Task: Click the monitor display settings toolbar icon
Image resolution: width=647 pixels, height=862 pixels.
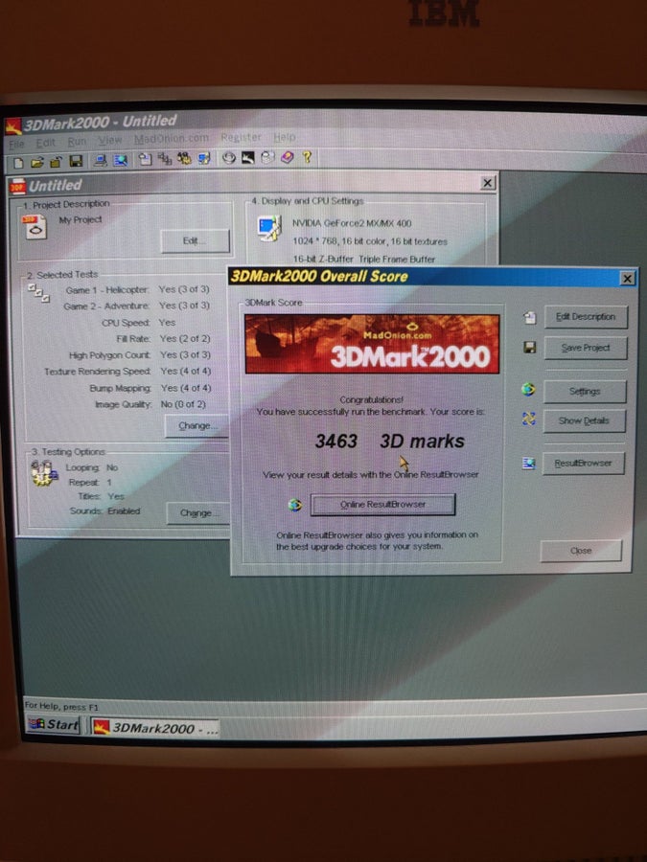Action: (x=204, y=158)
